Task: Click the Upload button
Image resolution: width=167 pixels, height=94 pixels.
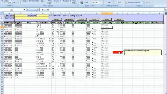Action: [x=82, y=19]
